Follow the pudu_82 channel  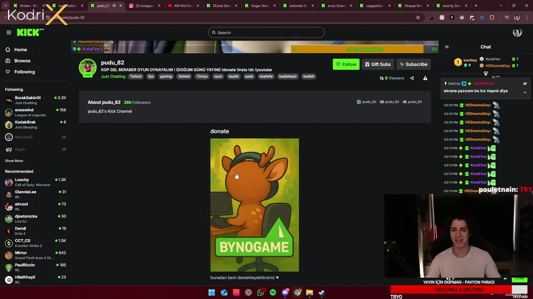pyautogui.click(x=346, y=64)
